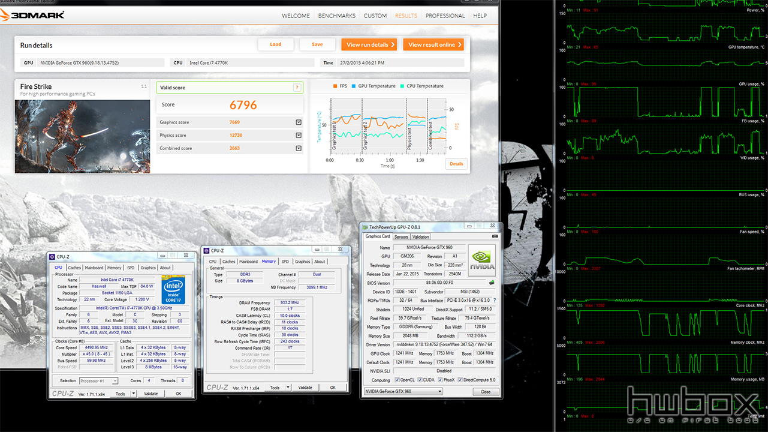Click the DRAM Frequency value in CPU-Z
The width and height of the screenshot is (768, 432).
290,302
